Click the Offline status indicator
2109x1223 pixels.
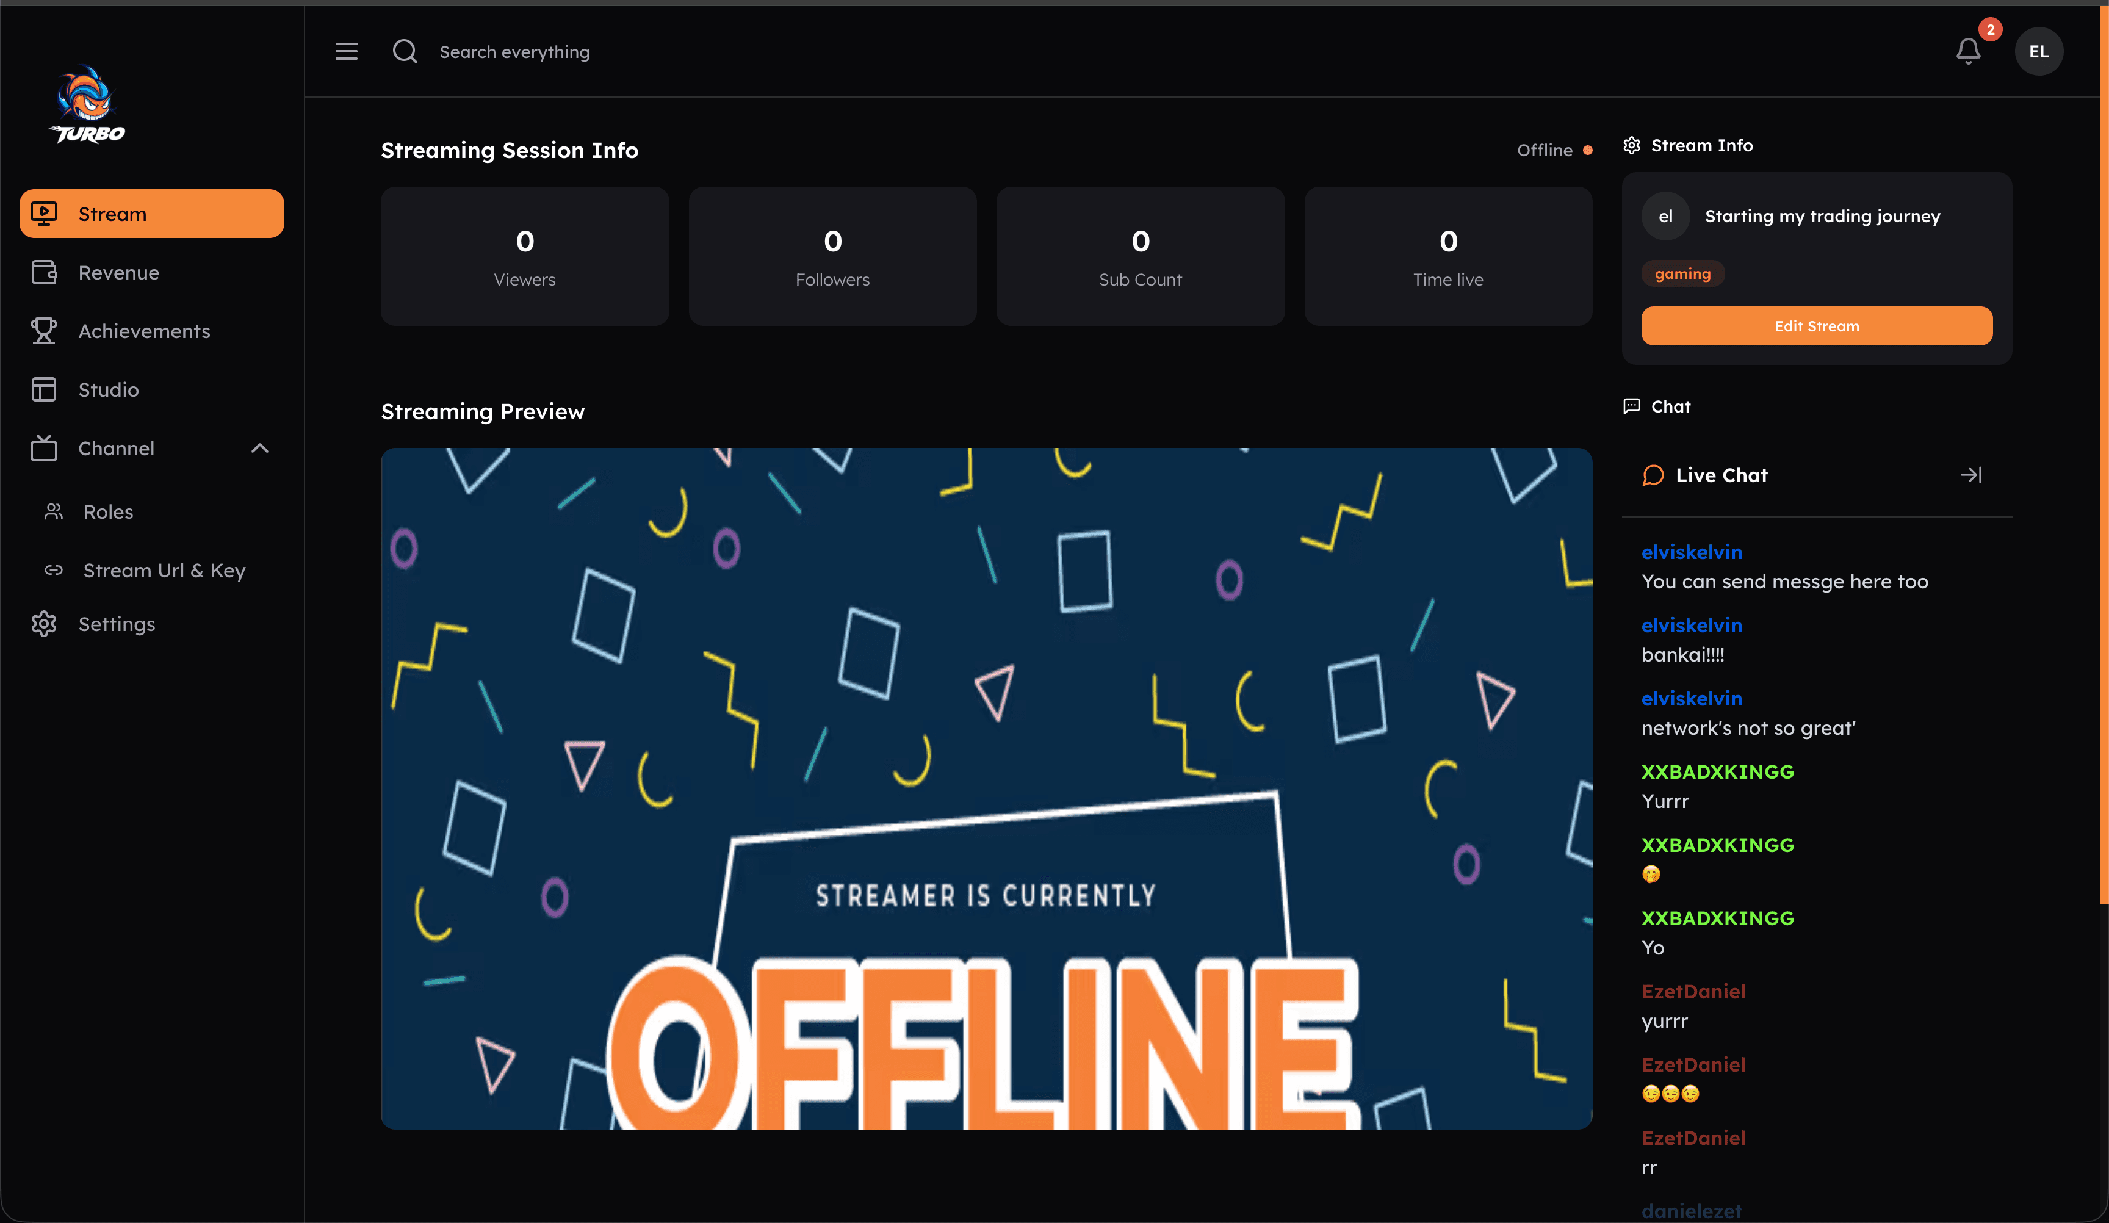(x=1554, y=151)
